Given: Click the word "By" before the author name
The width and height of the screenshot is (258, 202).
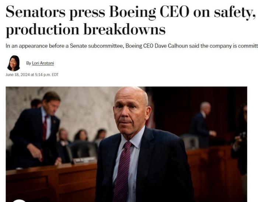Looking at the screenshot, I should (28, 63).
